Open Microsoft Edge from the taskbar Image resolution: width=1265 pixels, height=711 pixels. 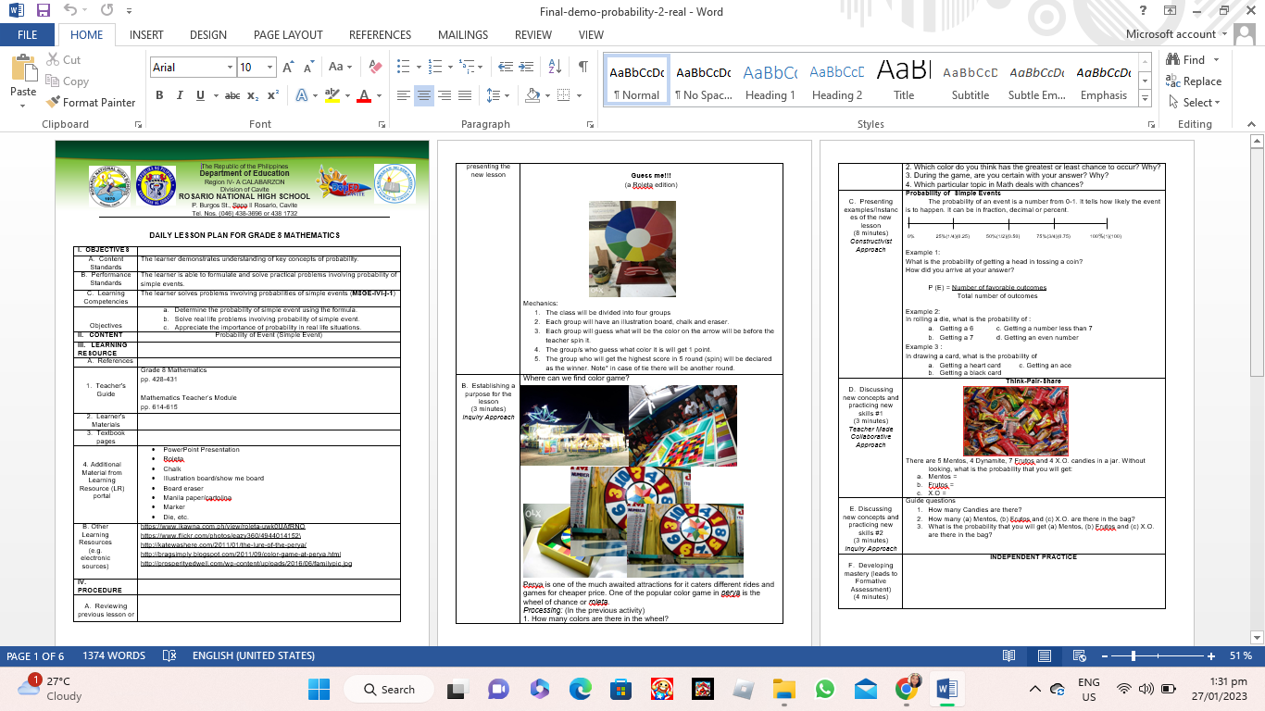point(581,690)
